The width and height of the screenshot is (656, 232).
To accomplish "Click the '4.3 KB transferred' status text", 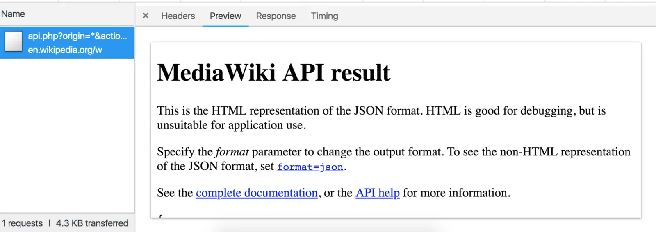I will tap(92, 223).
